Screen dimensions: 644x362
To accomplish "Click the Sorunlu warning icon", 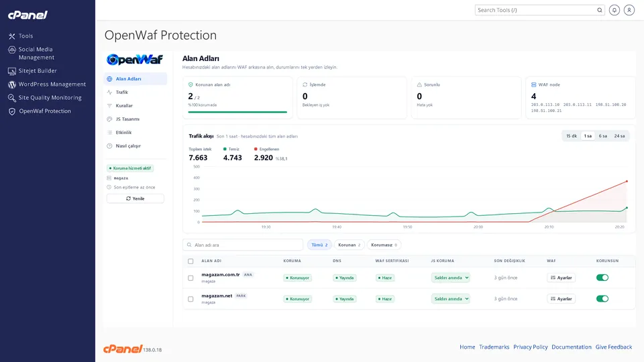I will tap(419, 84).
